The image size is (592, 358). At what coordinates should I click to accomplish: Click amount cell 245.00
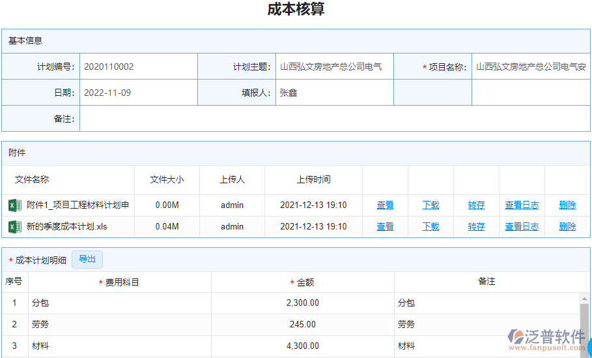(x=303, y=325)
